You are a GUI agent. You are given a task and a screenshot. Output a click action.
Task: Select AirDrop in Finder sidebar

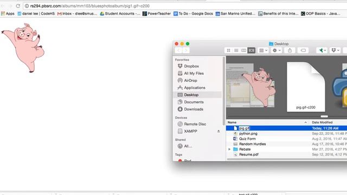coord(188,81)
